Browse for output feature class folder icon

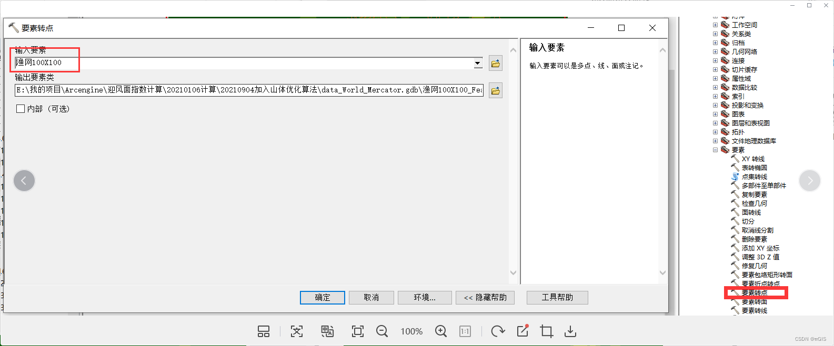[495, 90]
